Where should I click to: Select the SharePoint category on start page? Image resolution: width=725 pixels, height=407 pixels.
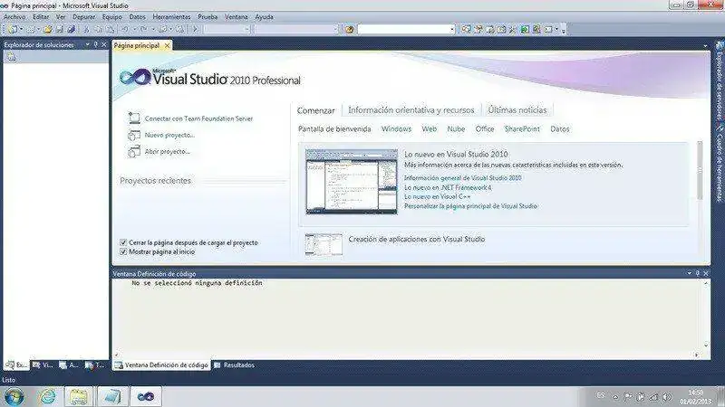[522, 128]
